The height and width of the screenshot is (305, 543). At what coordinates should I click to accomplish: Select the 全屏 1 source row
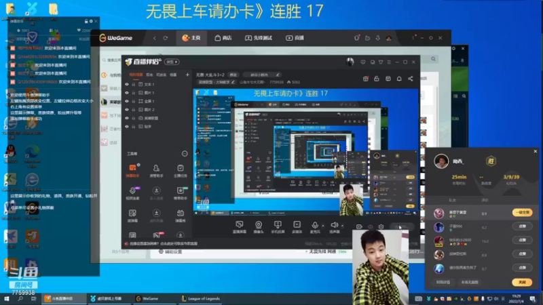pyautogui.click(x=155, y=101)
